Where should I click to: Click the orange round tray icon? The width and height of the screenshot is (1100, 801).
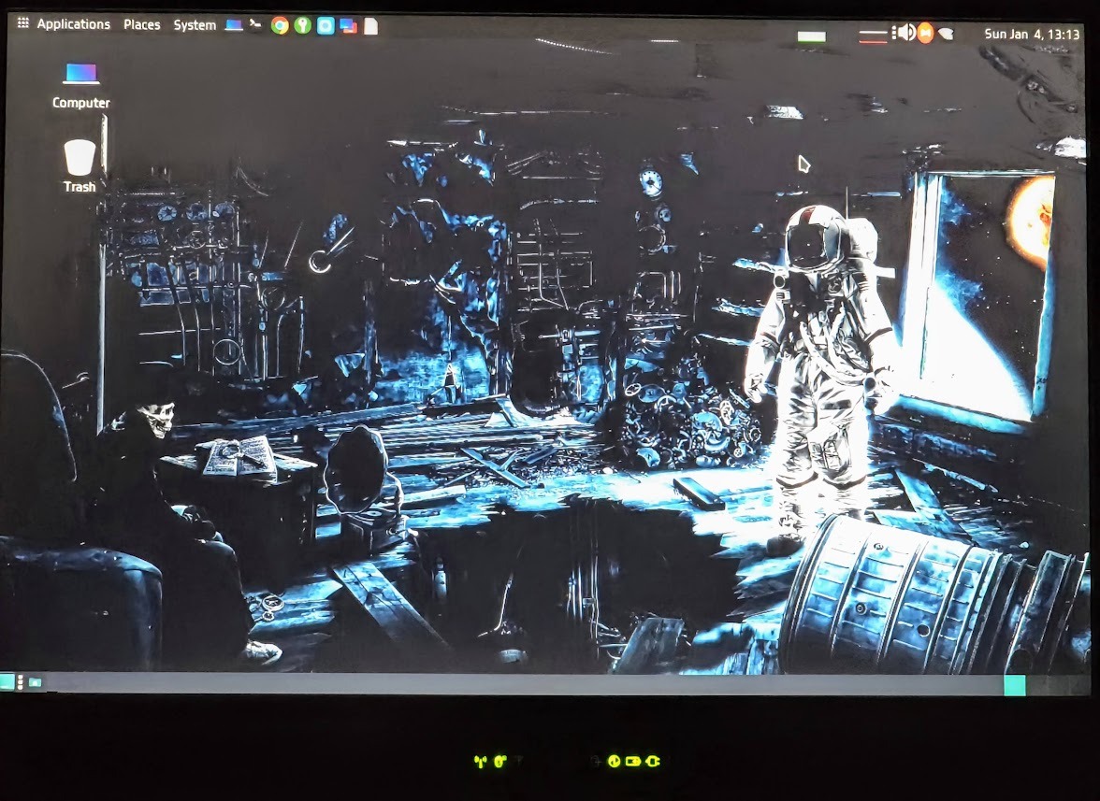925,33
